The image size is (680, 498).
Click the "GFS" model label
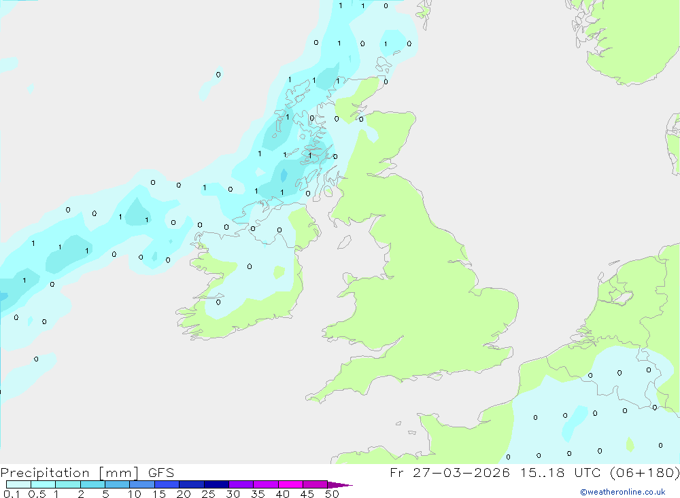pos(161,473)
